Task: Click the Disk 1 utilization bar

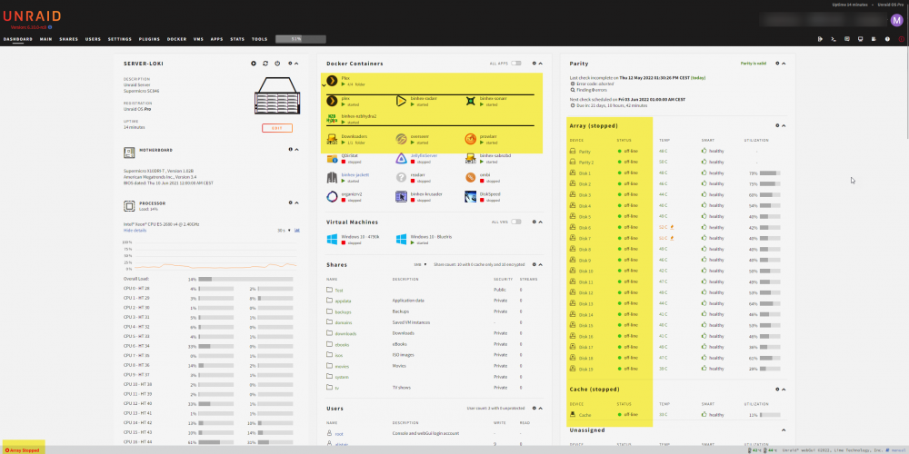Action: coord(770,173)
